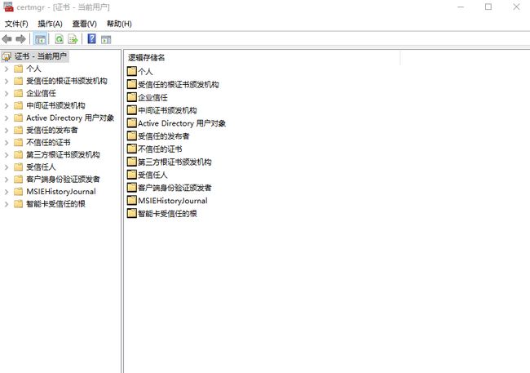Expand 受信任人 tree node
Screen dimensions: 530x373
[7, 167]
